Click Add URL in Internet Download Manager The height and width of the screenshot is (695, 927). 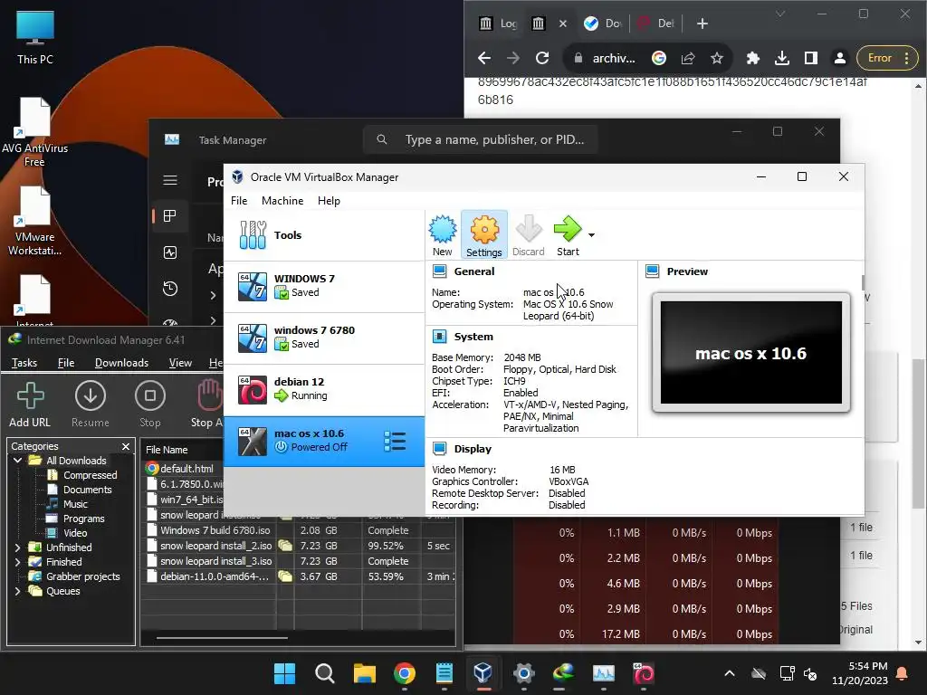[30, 405]
